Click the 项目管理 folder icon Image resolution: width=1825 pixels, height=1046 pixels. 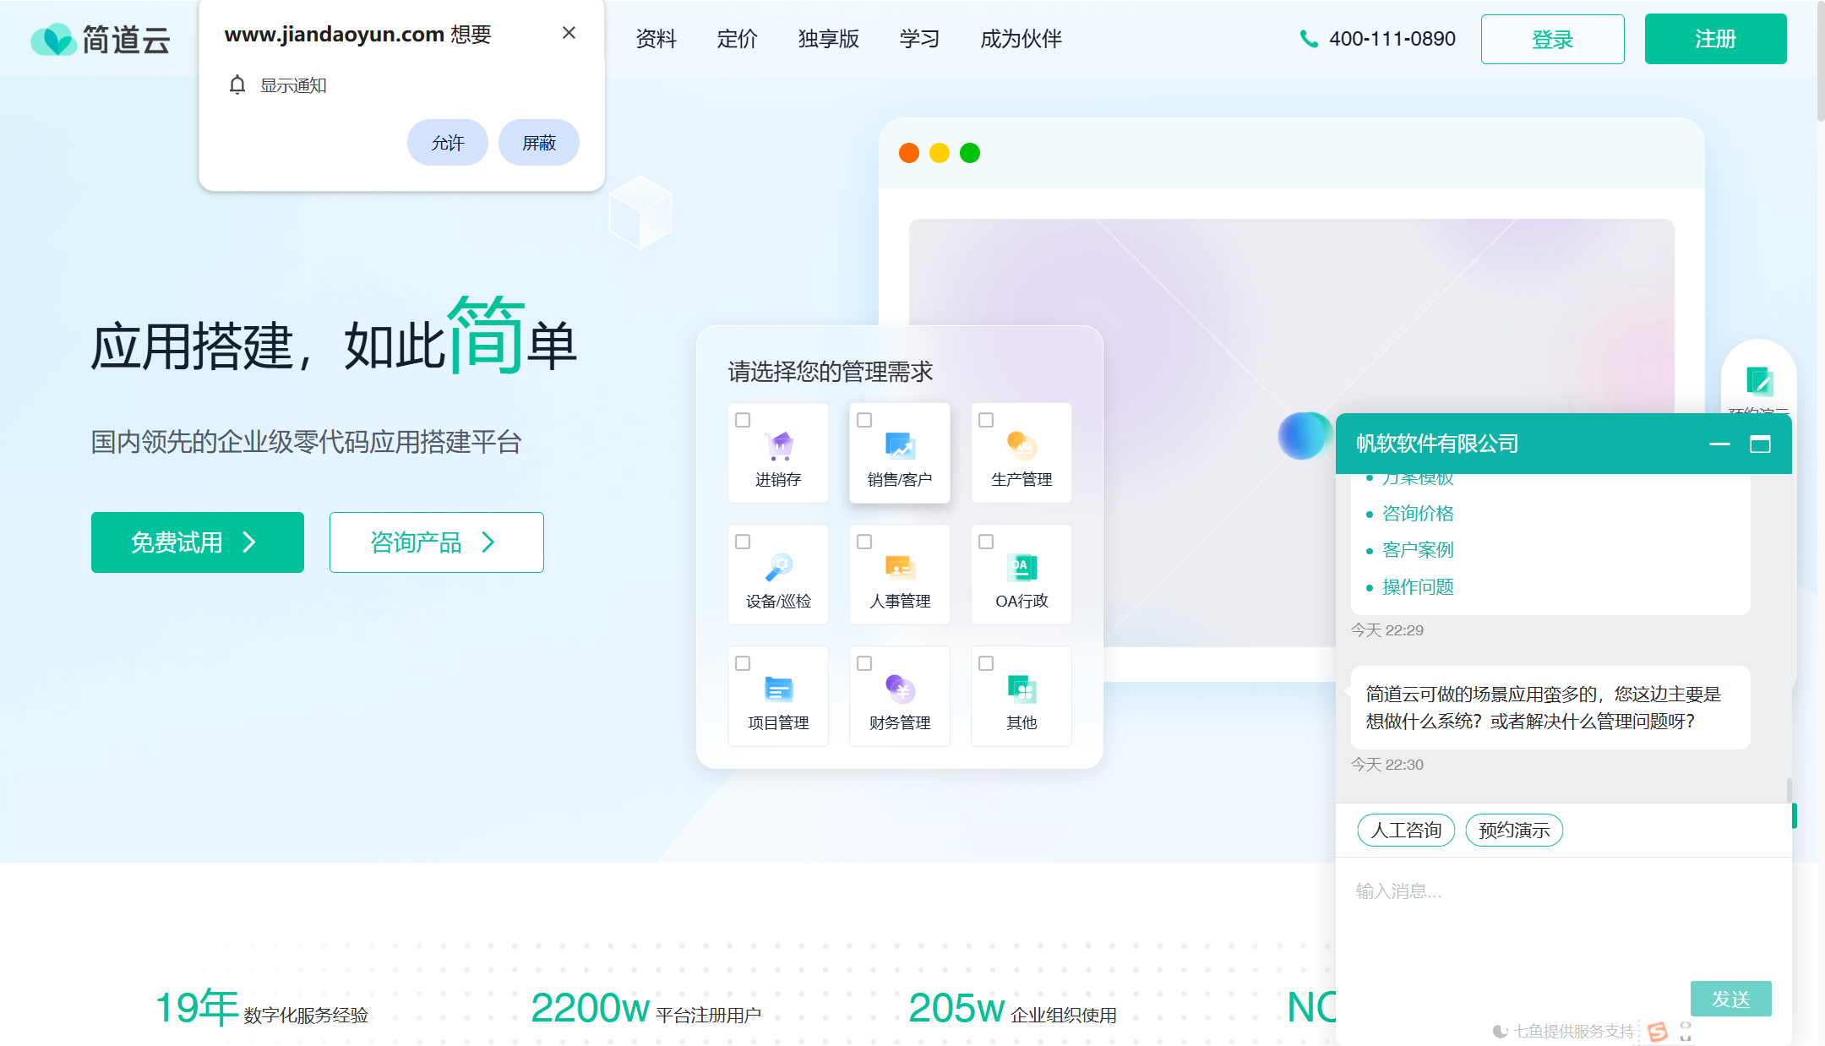778,689
